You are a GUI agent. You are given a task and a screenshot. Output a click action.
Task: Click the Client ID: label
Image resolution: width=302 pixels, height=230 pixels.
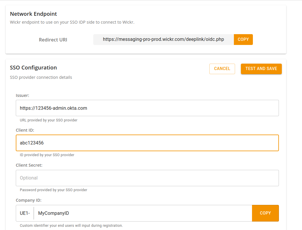(25, 130)
